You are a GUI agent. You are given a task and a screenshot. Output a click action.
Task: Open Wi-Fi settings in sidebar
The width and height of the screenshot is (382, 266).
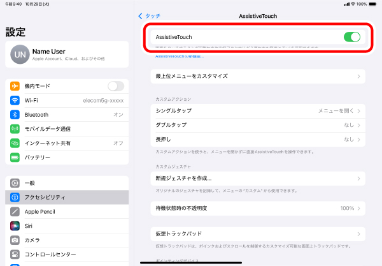(67, 100)
